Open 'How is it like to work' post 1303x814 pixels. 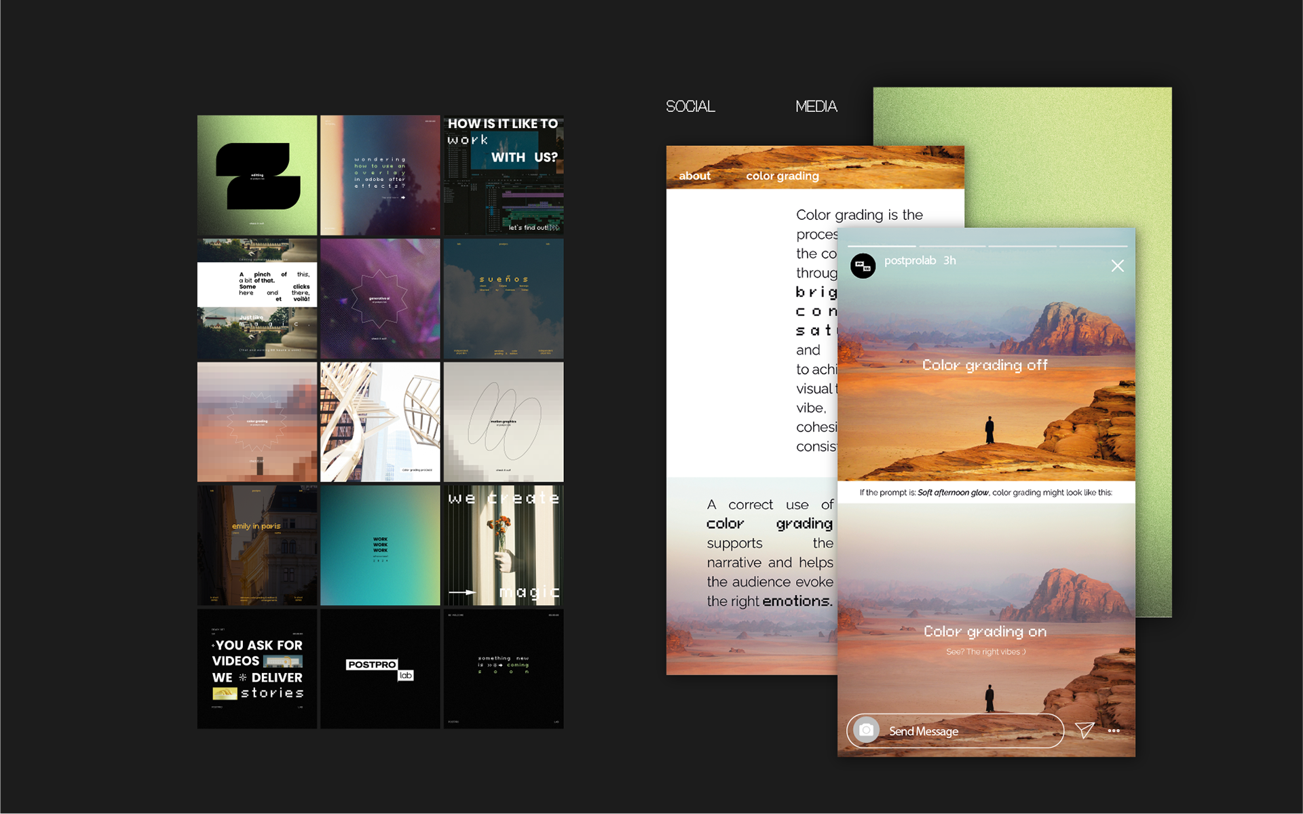[503, 175]
